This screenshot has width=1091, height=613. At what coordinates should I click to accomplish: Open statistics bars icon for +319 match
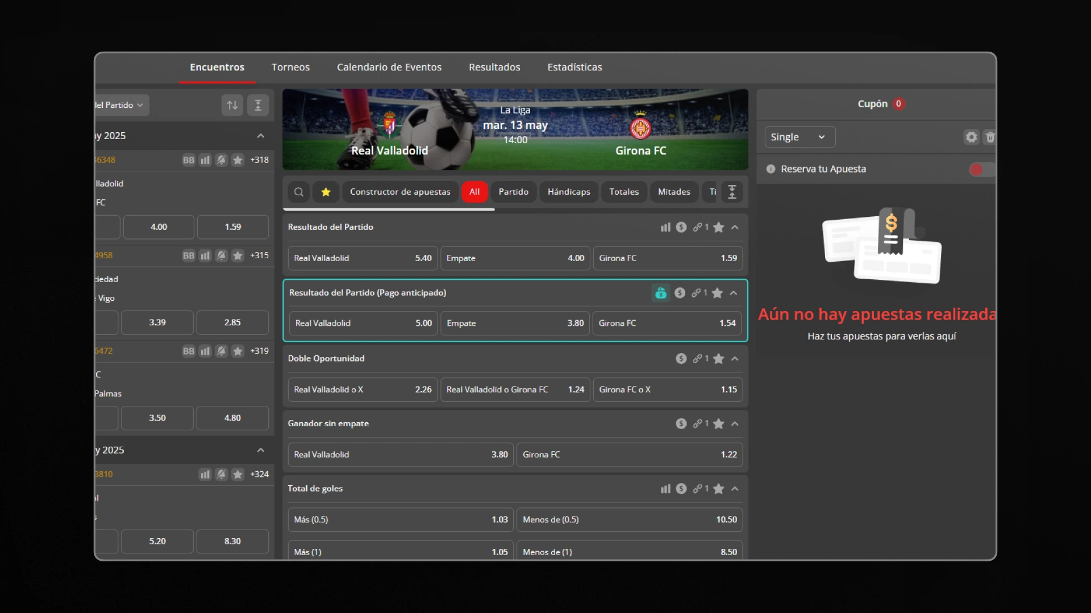(x=205, y=351)
